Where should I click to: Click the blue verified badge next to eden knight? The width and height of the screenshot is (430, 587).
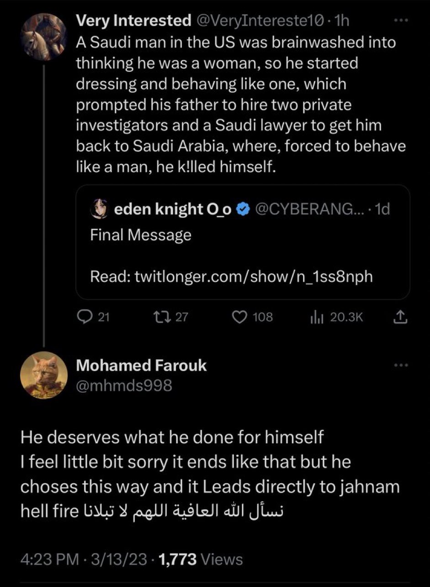coord(244,209)
